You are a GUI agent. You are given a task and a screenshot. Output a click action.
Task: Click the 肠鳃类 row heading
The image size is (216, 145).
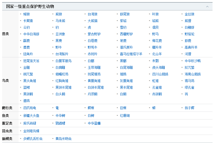coord(7,139)
